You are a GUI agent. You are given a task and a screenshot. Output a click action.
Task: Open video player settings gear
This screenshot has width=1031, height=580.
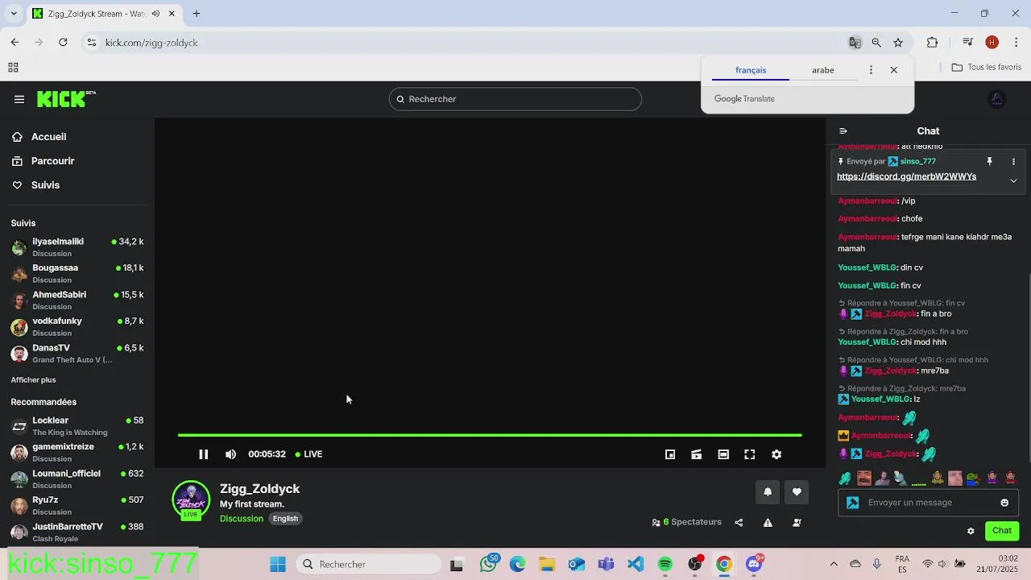(776, 454)
